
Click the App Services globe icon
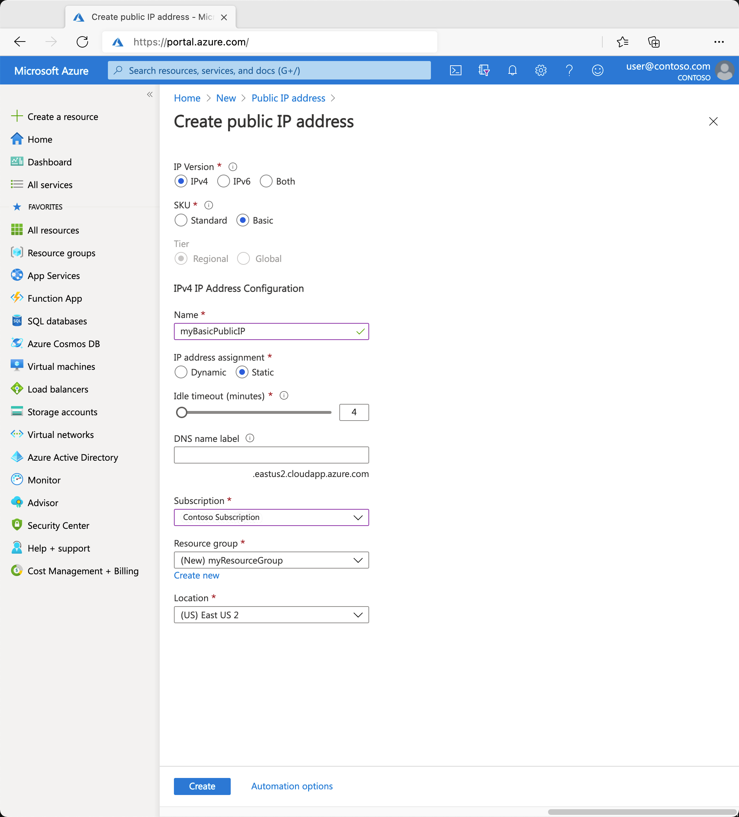point(17,275)
